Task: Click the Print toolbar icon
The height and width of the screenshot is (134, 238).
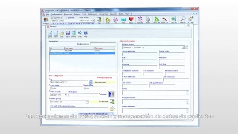Action: [x=148, y=20]
